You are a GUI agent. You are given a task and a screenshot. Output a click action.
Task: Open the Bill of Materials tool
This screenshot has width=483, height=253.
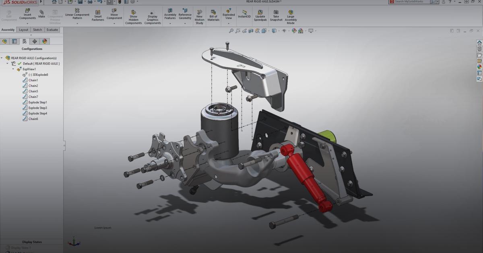(213, 15)
